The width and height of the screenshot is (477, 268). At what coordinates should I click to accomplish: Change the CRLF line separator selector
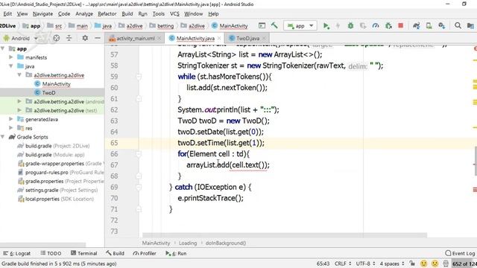[x=343, y=264]
